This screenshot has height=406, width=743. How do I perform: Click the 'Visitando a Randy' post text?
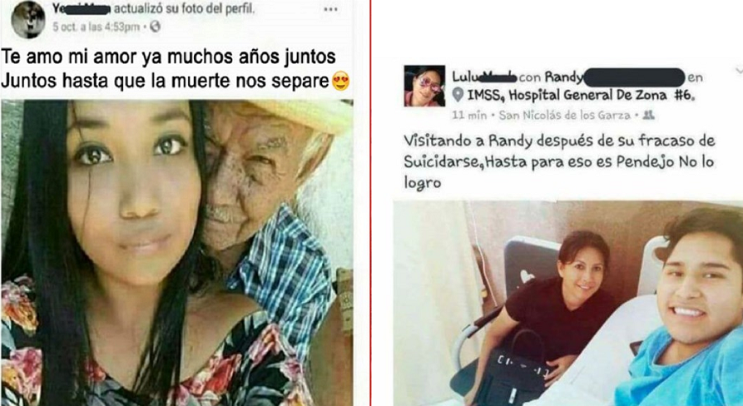(x=559, y=161)
